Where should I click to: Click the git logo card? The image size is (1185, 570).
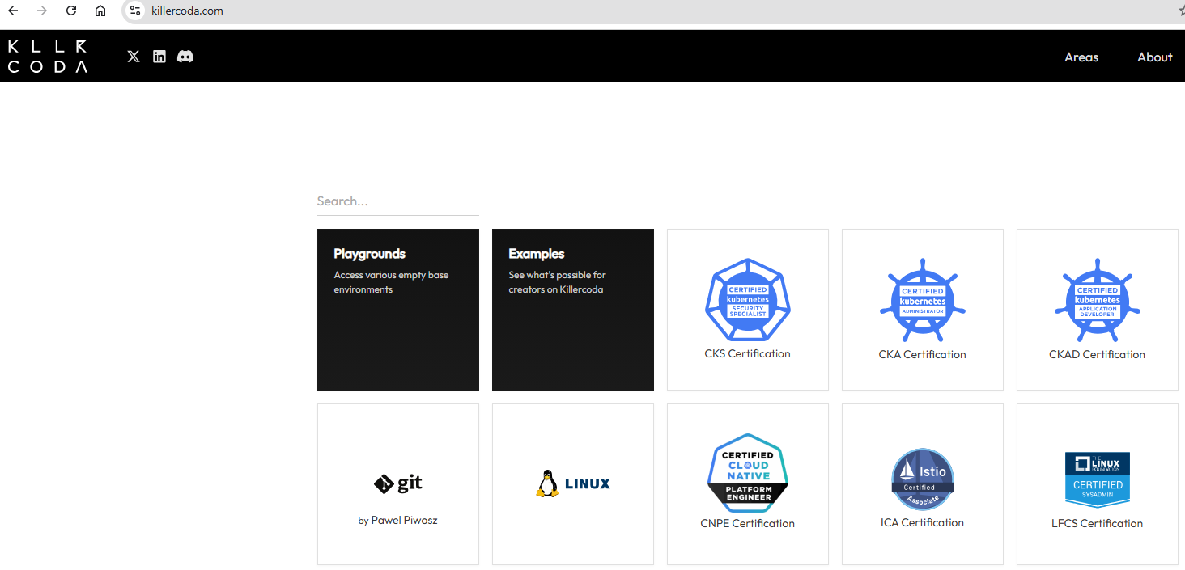[398, 483]
